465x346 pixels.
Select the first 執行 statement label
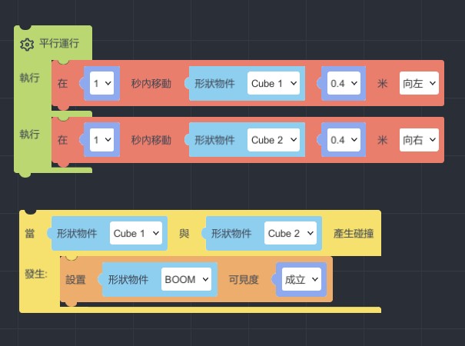[x=29, y=78]
